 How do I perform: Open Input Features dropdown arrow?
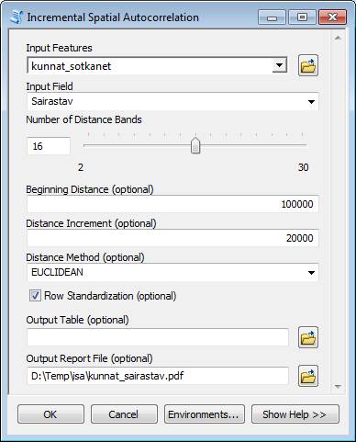click(279, 65)
